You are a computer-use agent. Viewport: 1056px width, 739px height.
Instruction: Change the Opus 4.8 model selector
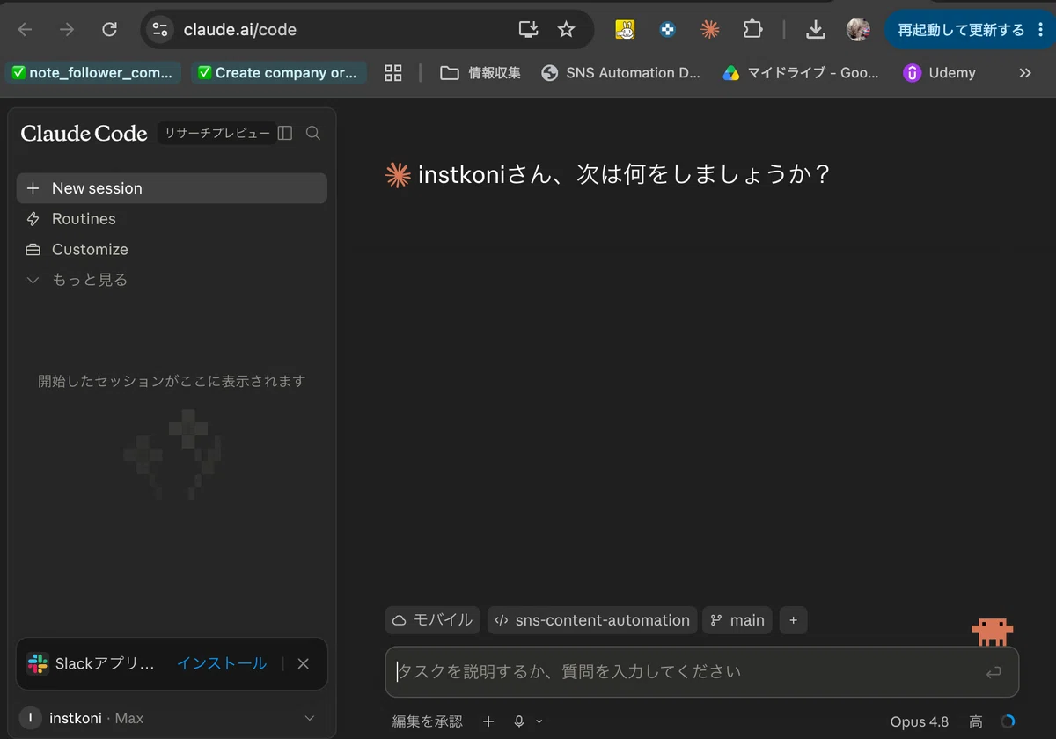pyautogui.click(x=919, y=721)
